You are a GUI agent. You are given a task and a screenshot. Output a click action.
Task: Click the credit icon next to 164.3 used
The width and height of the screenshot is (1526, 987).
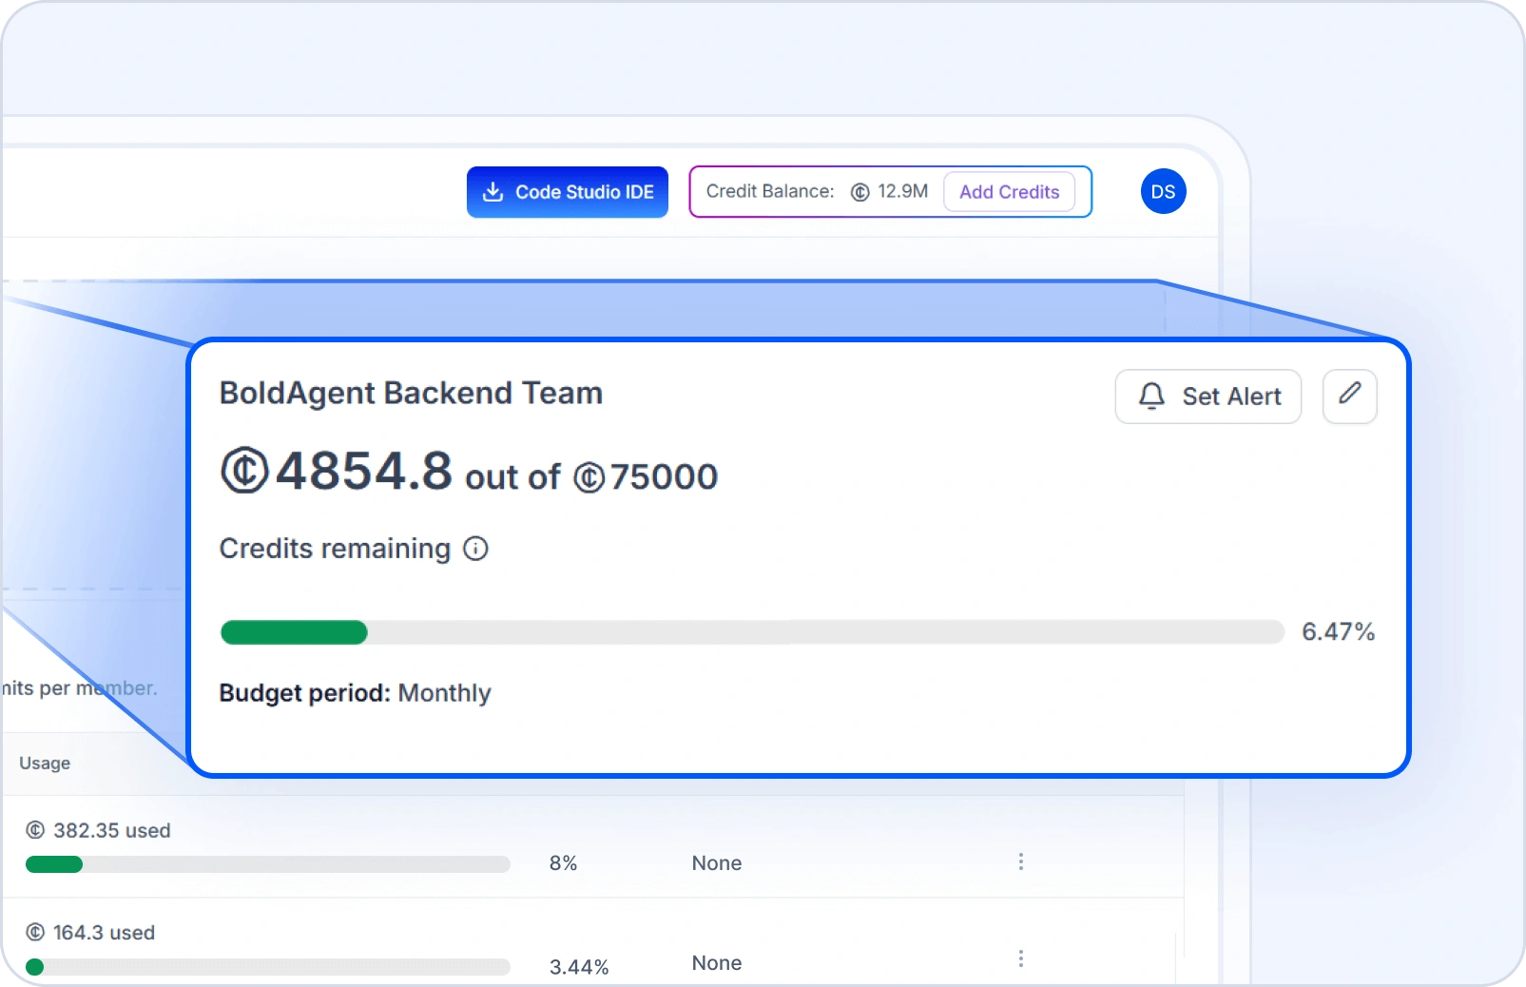coord(35,933)
